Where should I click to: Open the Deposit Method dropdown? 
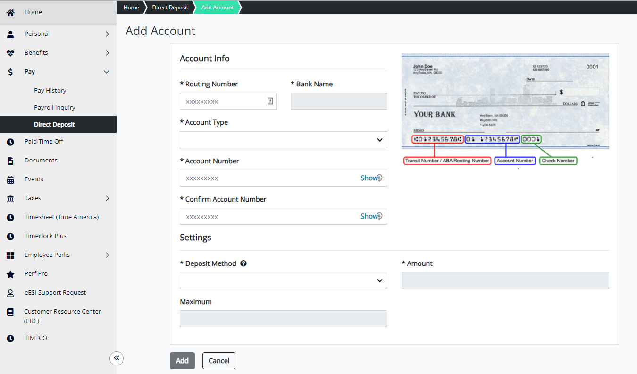[283, 280]
